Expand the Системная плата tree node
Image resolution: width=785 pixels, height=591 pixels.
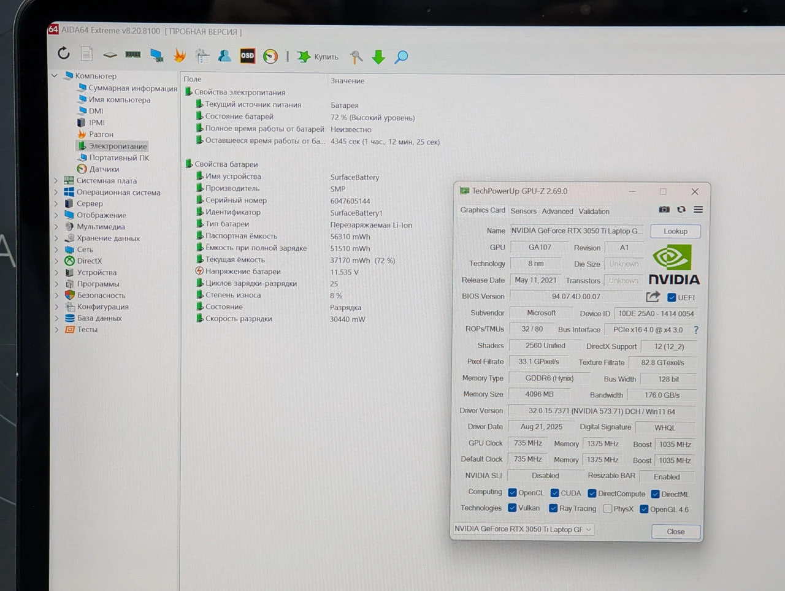56,181
